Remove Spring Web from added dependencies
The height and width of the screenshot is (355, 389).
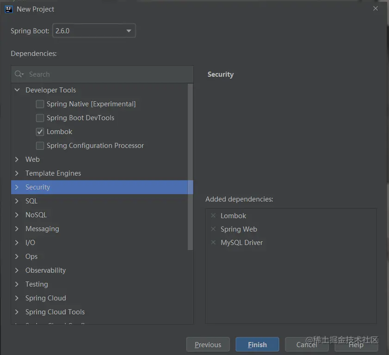[x=213, y=229]
